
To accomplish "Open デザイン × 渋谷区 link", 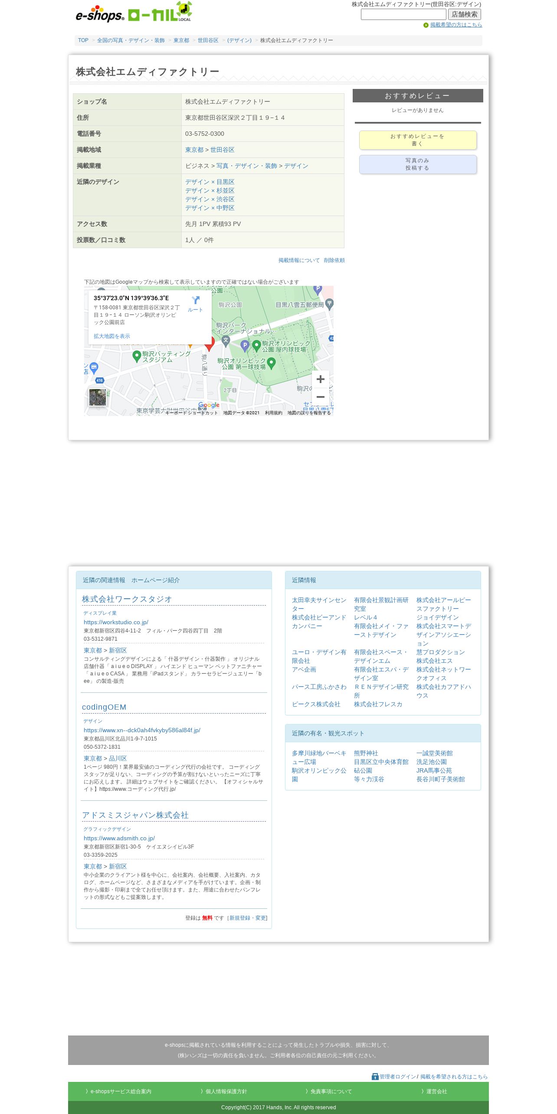I will [x=210, y=199].
